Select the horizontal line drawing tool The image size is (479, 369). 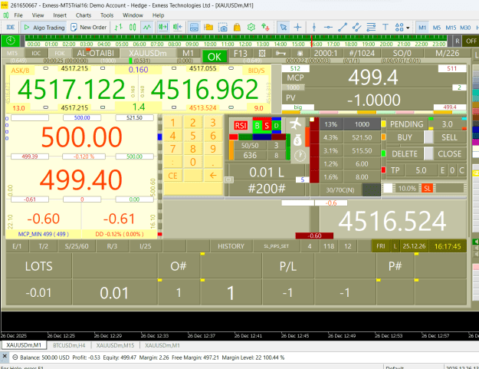point(328,27)
